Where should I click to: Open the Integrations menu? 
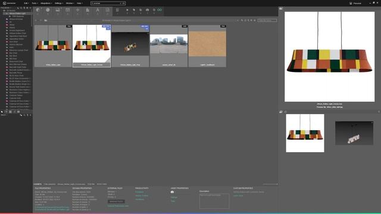[46, 3]
